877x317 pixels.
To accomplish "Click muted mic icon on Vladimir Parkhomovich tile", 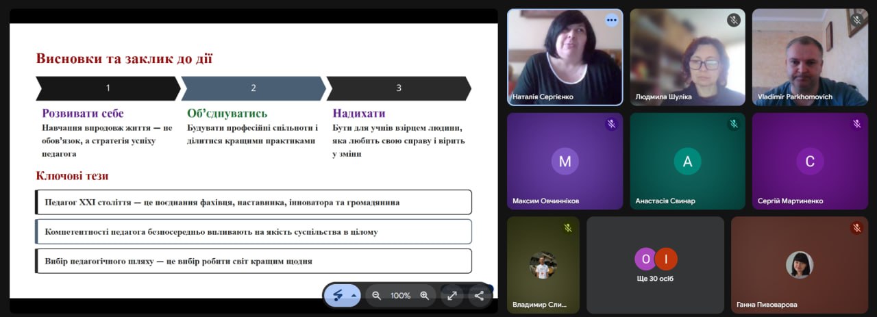I will [x=856, y=20].
